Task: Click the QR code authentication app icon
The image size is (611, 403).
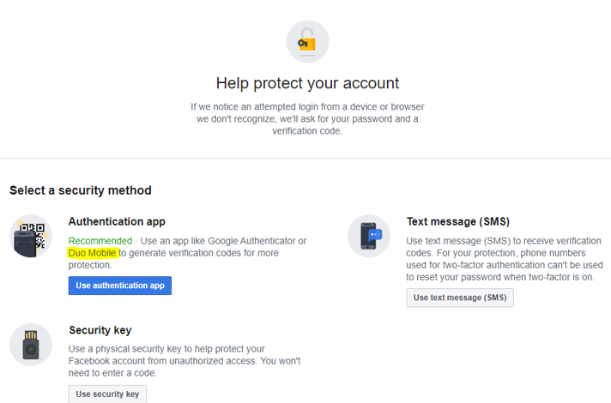Action: [31, 236]
